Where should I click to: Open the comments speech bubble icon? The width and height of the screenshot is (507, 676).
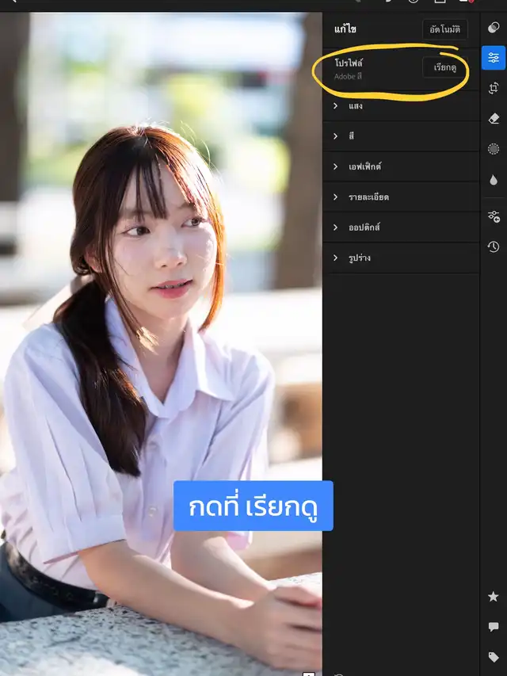click(x=494, y=627)
